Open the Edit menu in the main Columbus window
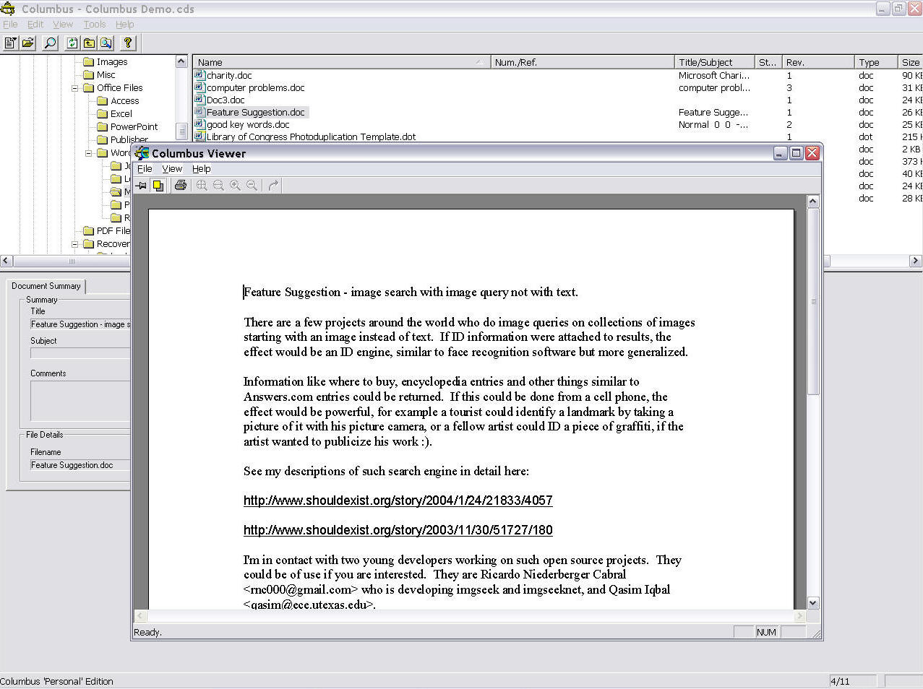Viewport: 923px width, 689px height. (x=35, y=24)
